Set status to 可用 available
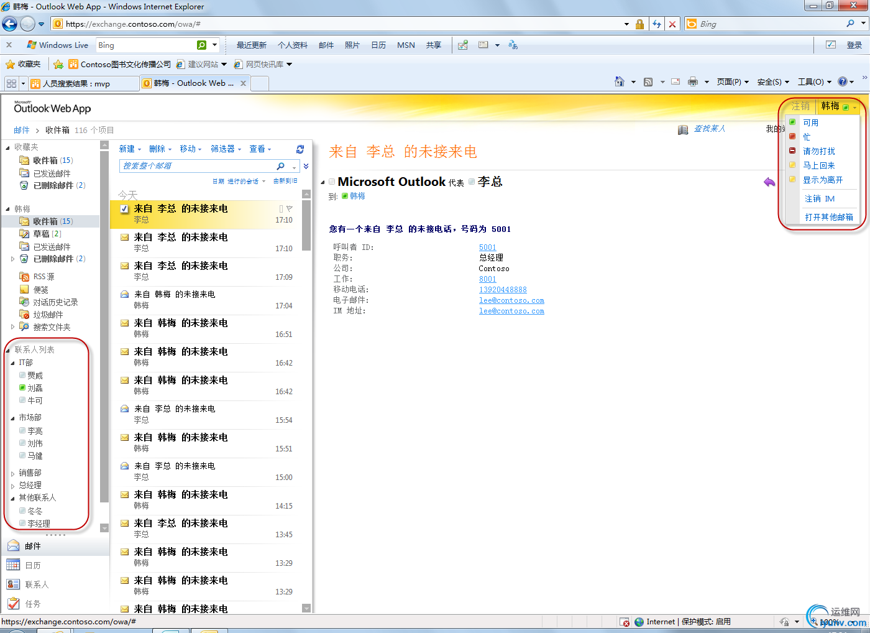The width and height of the screenshot is (870, 633). 810,122
